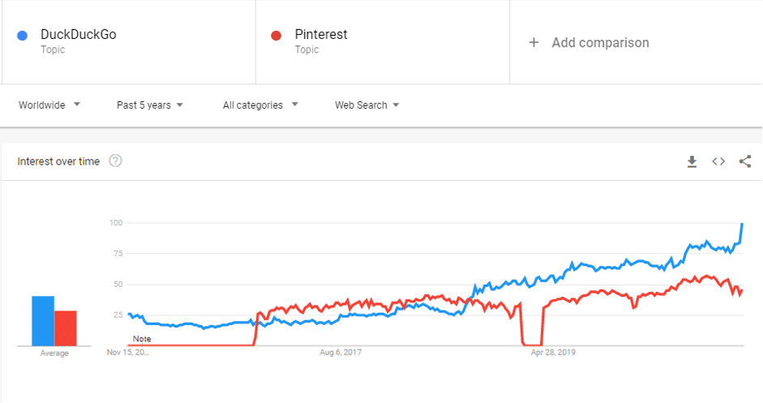This screenshot has width=763, height=403.
Task: Open the Web Search type dropdown
Action: coord(366,105)
